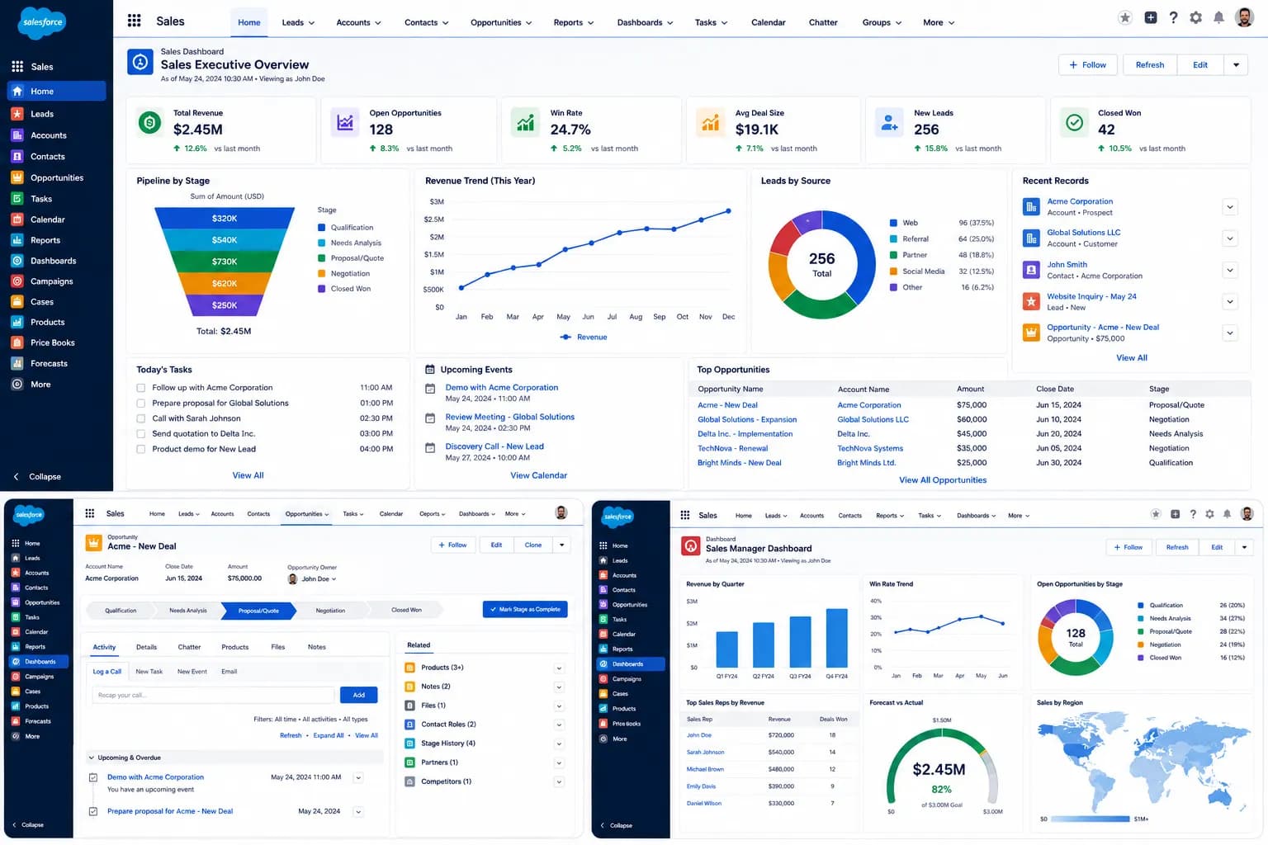The image size is (1268, 845).
Task: Open Setup gear in Sales Executive Overview header
Action: [x=1195, y=17]
